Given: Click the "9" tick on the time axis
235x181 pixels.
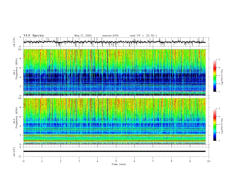Looking at the screenshot, I should [190, 161].
